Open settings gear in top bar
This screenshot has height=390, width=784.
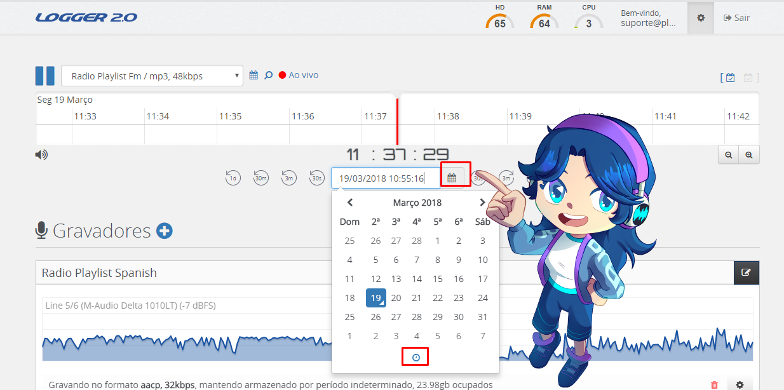point(701,18)
